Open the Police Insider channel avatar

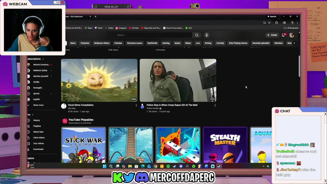pos(142,106)
